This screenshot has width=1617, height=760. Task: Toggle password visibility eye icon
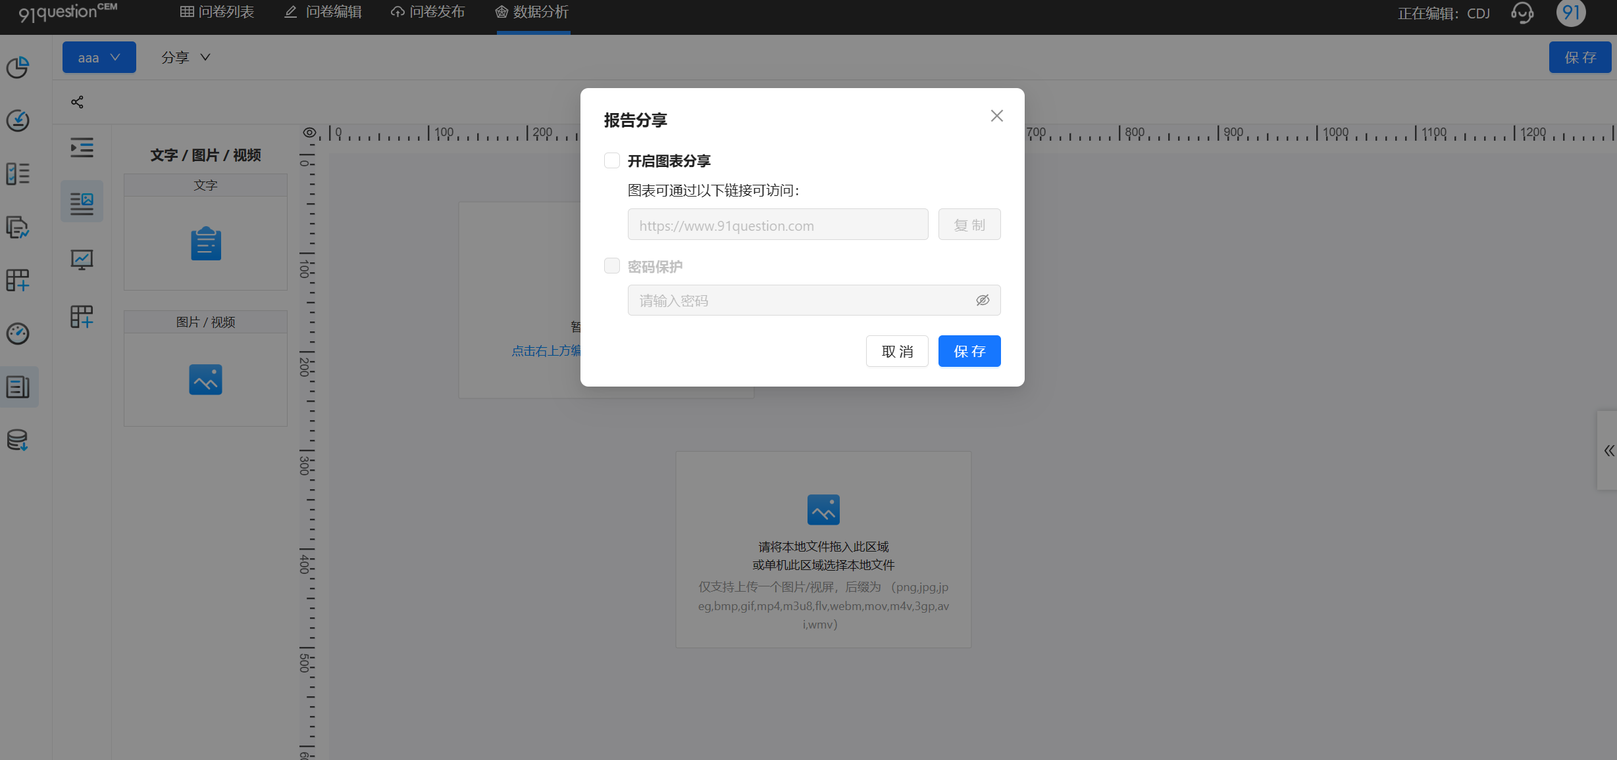pyautogui.click(x=983, y=300)
